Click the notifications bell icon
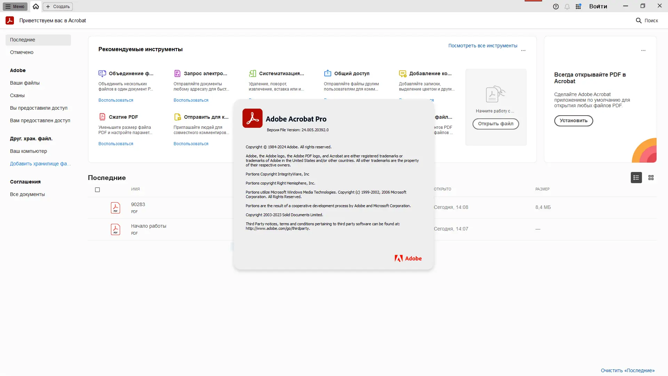 [x=567, y=6]
